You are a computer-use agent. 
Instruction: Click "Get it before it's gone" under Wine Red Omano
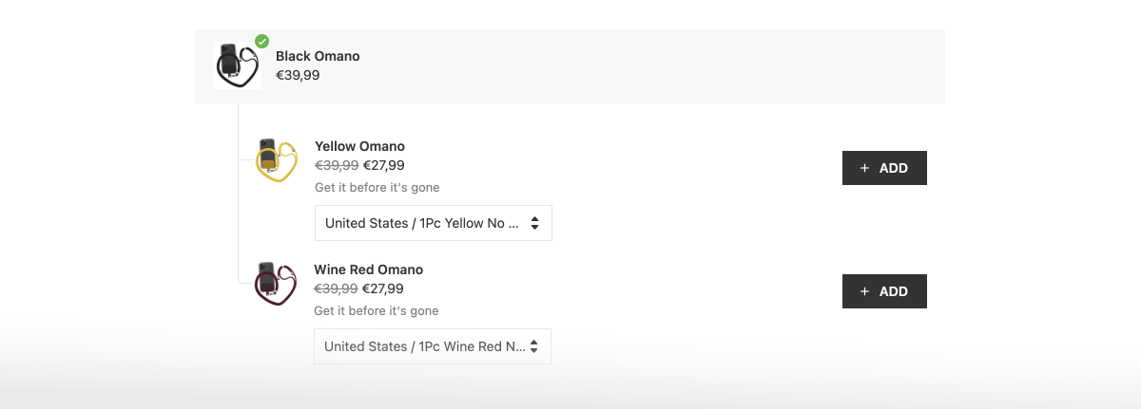[377, 310]
